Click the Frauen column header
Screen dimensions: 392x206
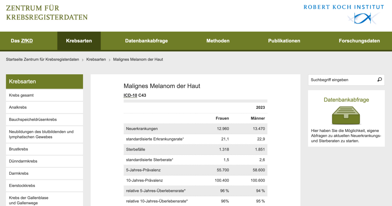click(x=222, y=118)
